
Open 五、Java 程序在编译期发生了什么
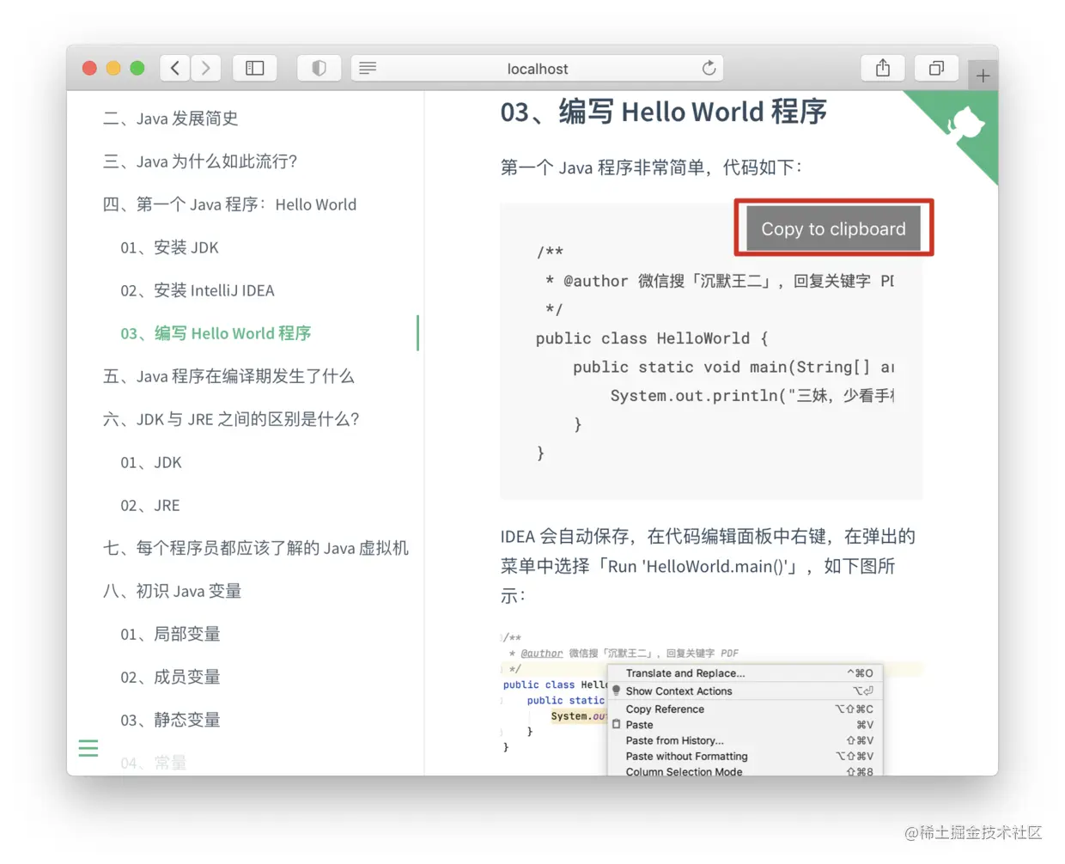point(228,376)
